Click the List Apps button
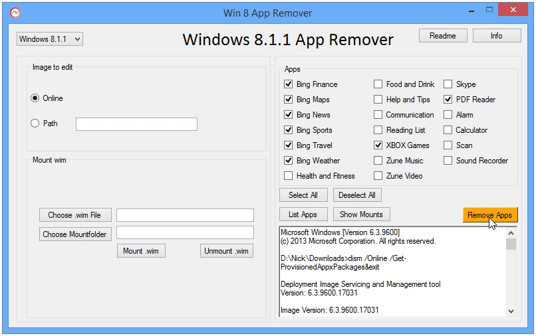 tap(303, 214)
